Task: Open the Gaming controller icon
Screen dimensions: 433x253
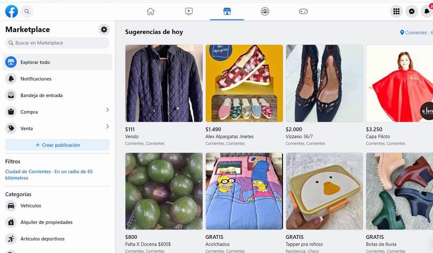Action: 303,11
